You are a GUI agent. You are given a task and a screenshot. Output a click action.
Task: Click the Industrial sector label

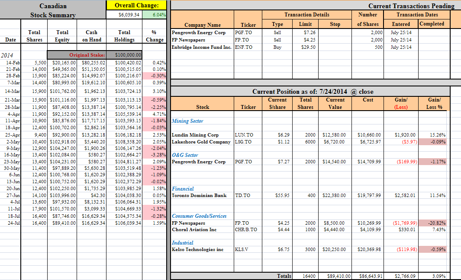[182, 243]
